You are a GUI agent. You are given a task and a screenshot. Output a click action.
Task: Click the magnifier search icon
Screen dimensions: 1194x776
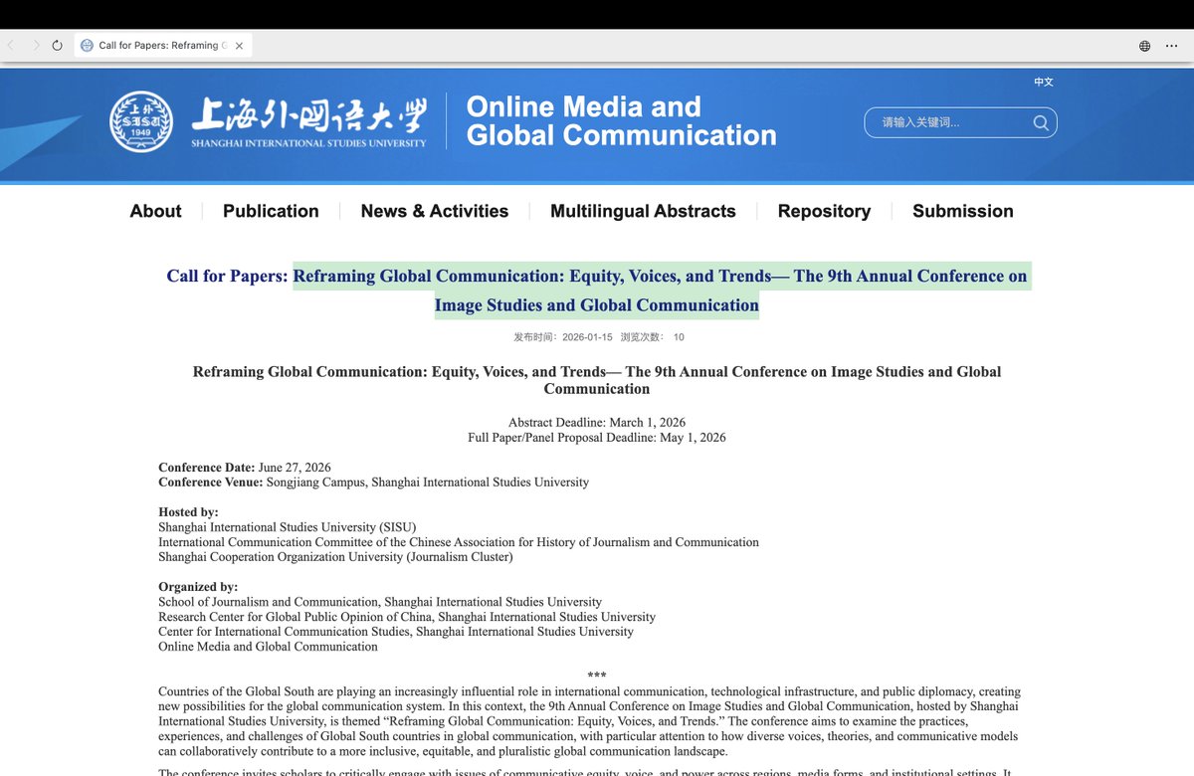(x=1041, y=122)
